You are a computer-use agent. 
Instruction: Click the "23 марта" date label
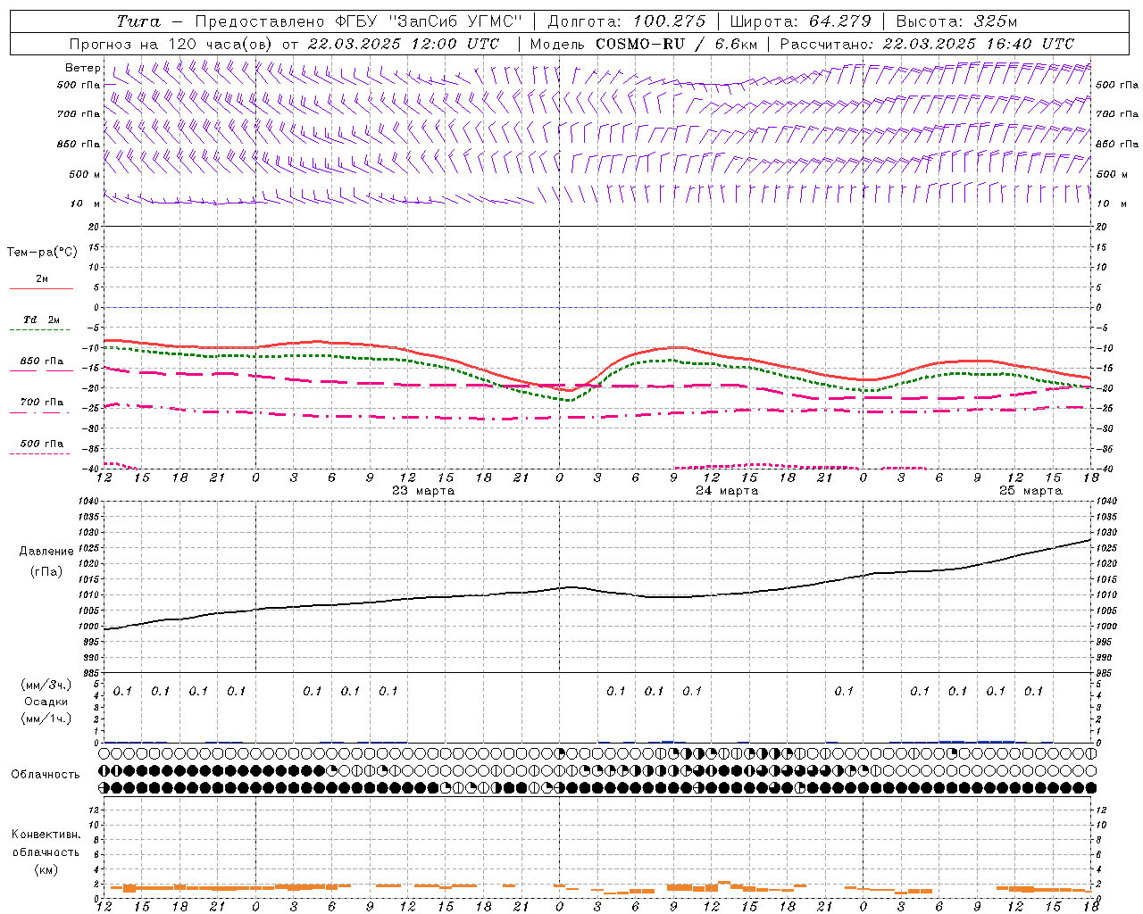coord(423,491)
